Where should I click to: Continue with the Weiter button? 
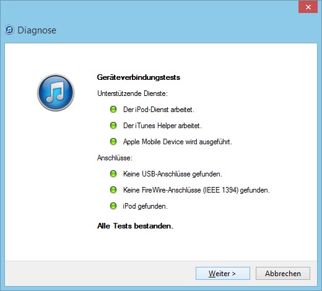pyautogui.click(x=223, y=274)
